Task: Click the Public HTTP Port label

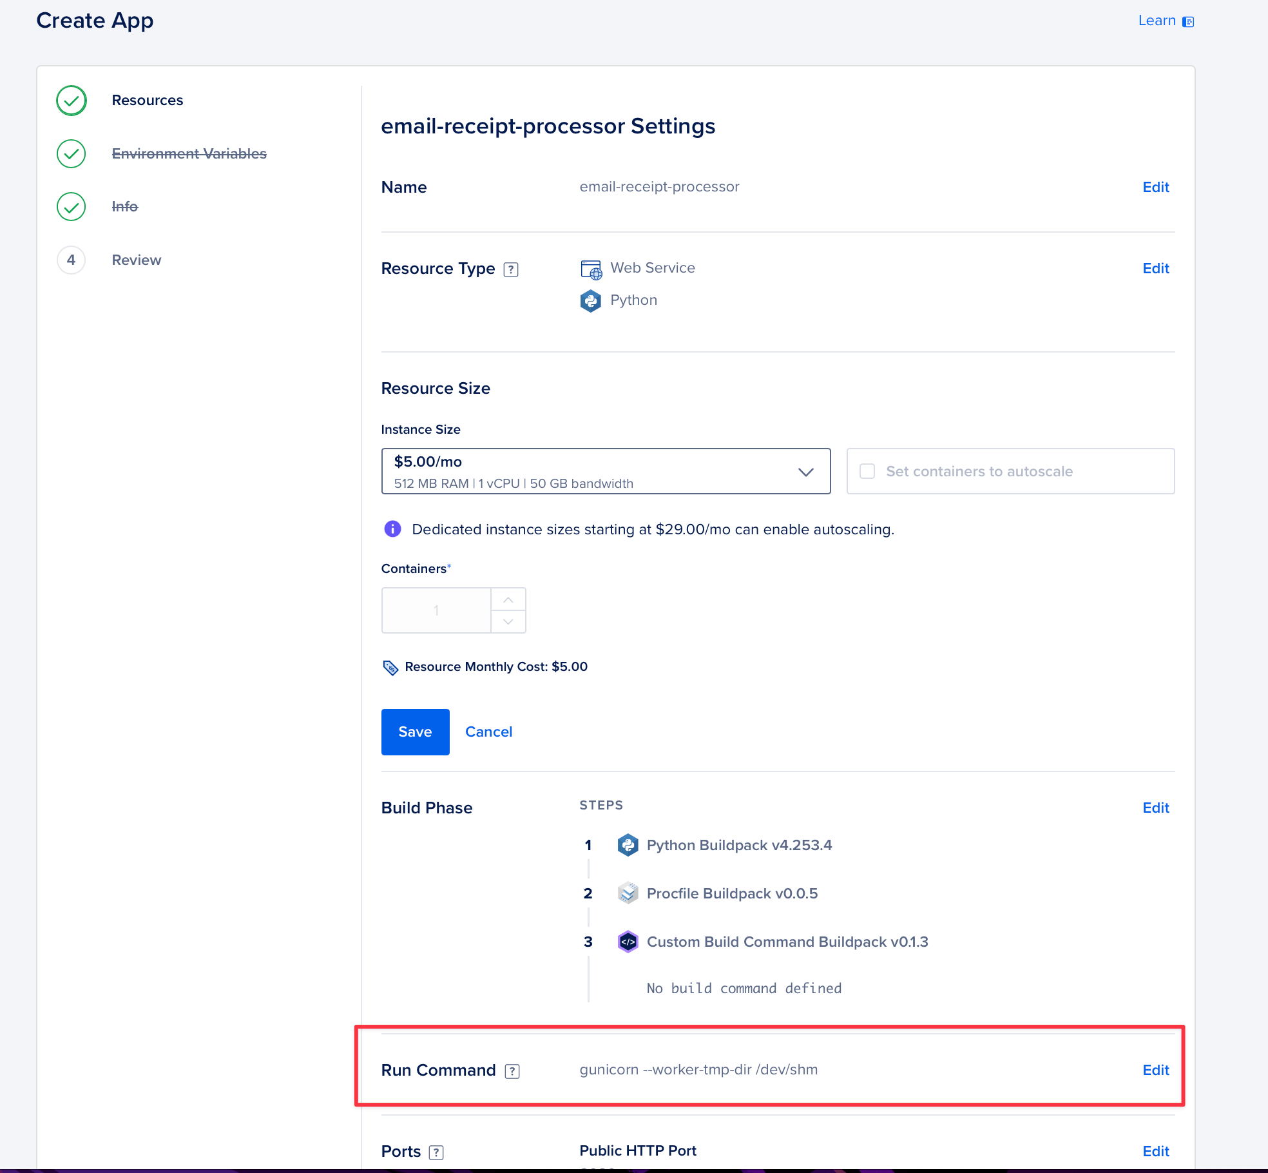Action: point(638,1151)
